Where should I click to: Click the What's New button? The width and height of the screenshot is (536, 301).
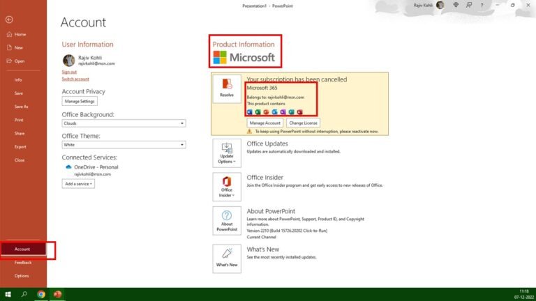coord(227,258)
